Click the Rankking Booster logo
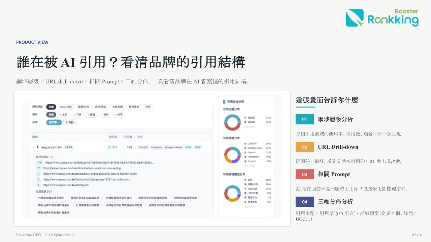 click(382, 18)
